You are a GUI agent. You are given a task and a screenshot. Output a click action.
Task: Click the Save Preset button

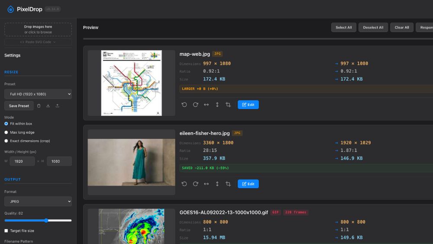click(x=19, y=106)
